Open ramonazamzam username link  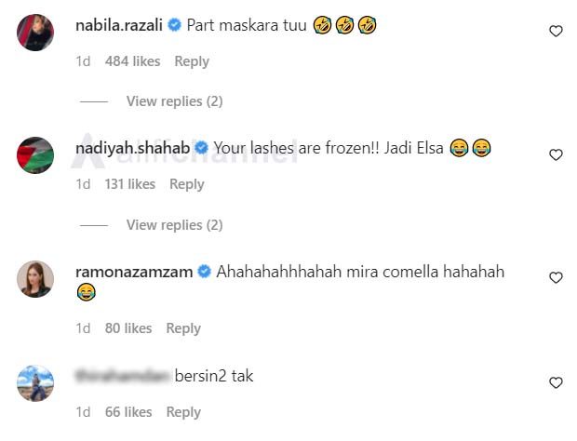click(x=134, y=272)
